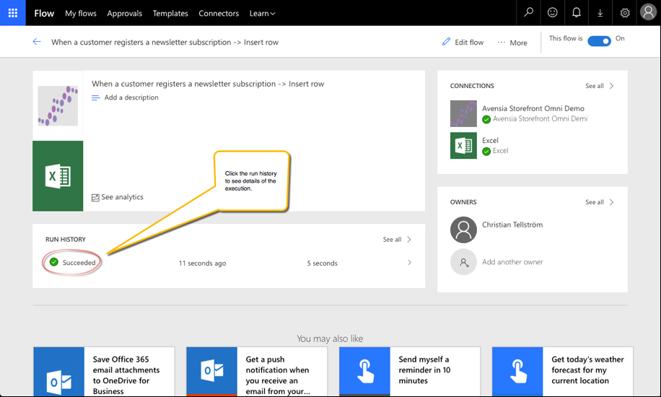This screenshot has width=661, height=397.
Task: Click the search magnifier icon
Action: [528, 13]
